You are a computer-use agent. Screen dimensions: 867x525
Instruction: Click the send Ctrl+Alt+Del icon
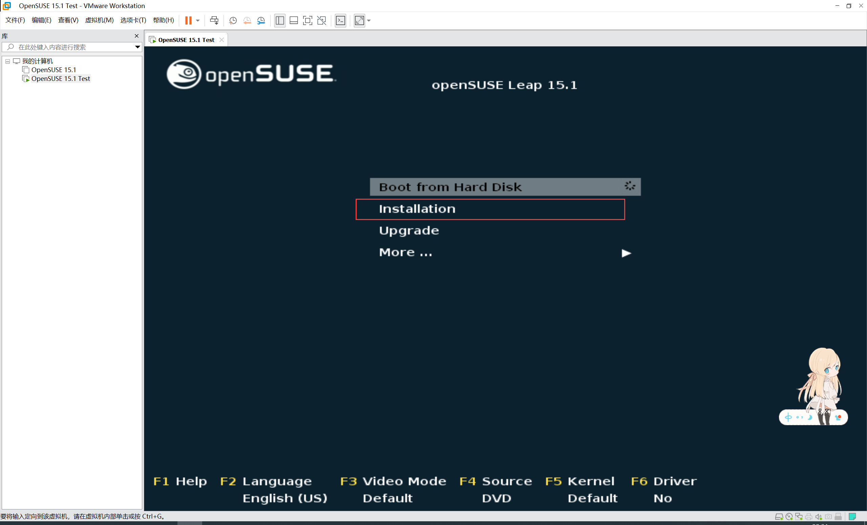(x=214, y=20)
